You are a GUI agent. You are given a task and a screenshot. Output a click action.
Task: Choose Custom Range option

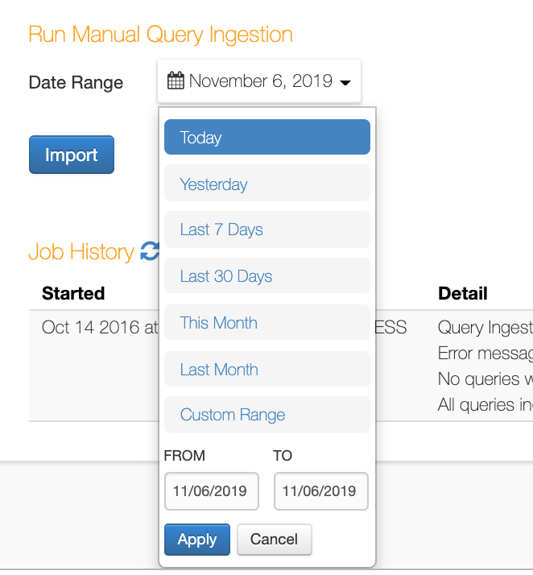(266, 415)
